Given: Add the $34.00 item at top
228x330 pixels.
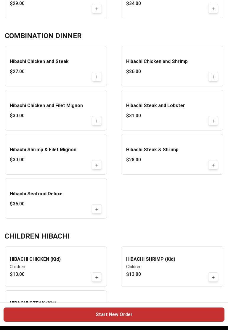Looking at the screenshot, I should click(x=213, y=9).
